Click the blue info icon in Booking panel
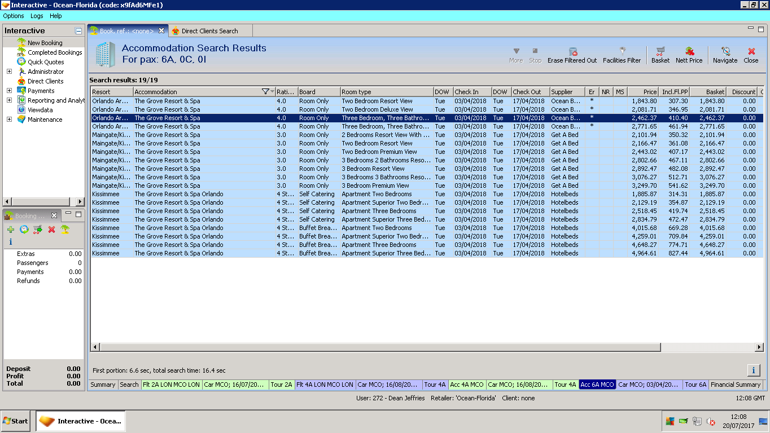The width and height of the screenshot is (770, 433). pyautogui.click(x=11, y=242)
